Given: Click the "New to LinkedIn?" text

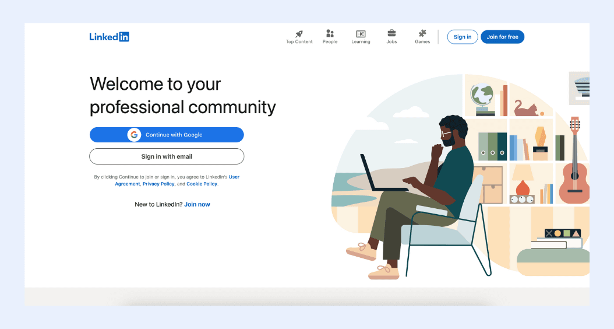Looking at the screenshot, I should [158, 204].
